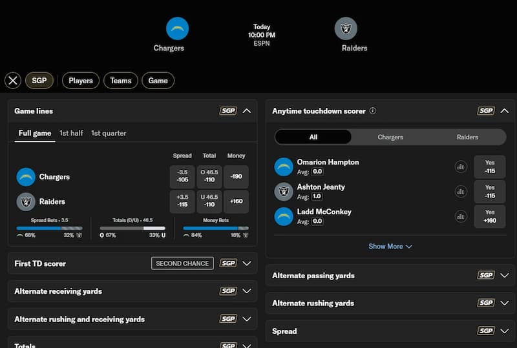Viewport: 517px width, 348px height.
Task: Click the Money Bets percentage bar
Action: pyautogui.click(x=216, y=228)
